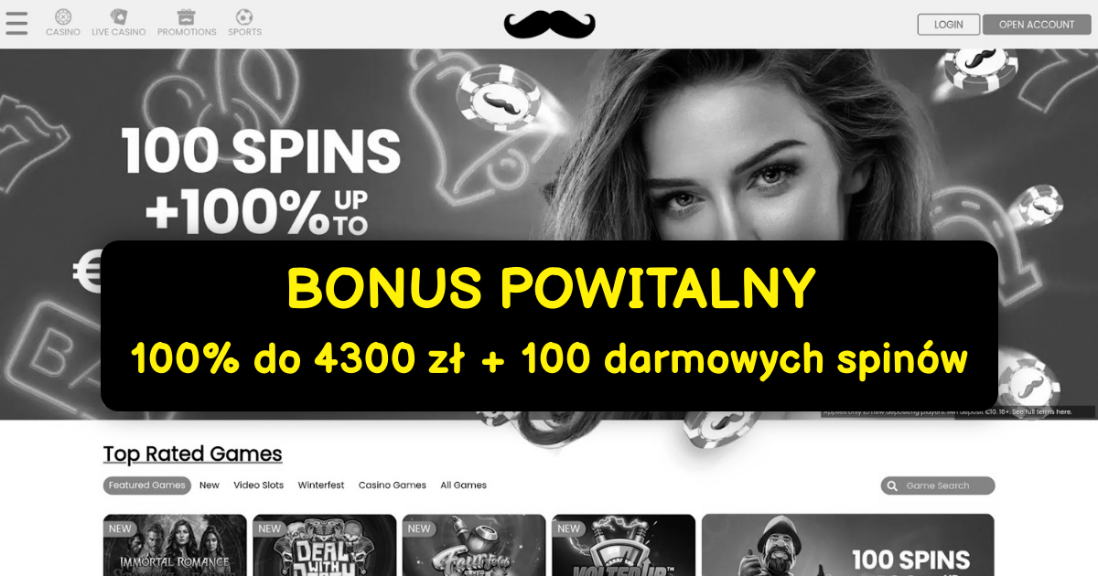Open Live Casino cards icon
The height and width of the screenshot is (576, 1098).
[x=119, y=16]
